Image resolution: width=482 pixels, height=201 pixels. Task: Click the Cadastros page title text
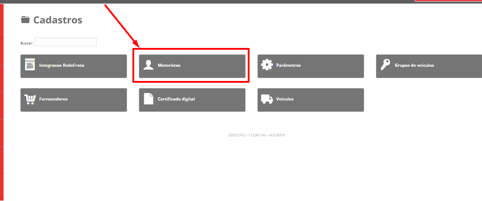58,20
